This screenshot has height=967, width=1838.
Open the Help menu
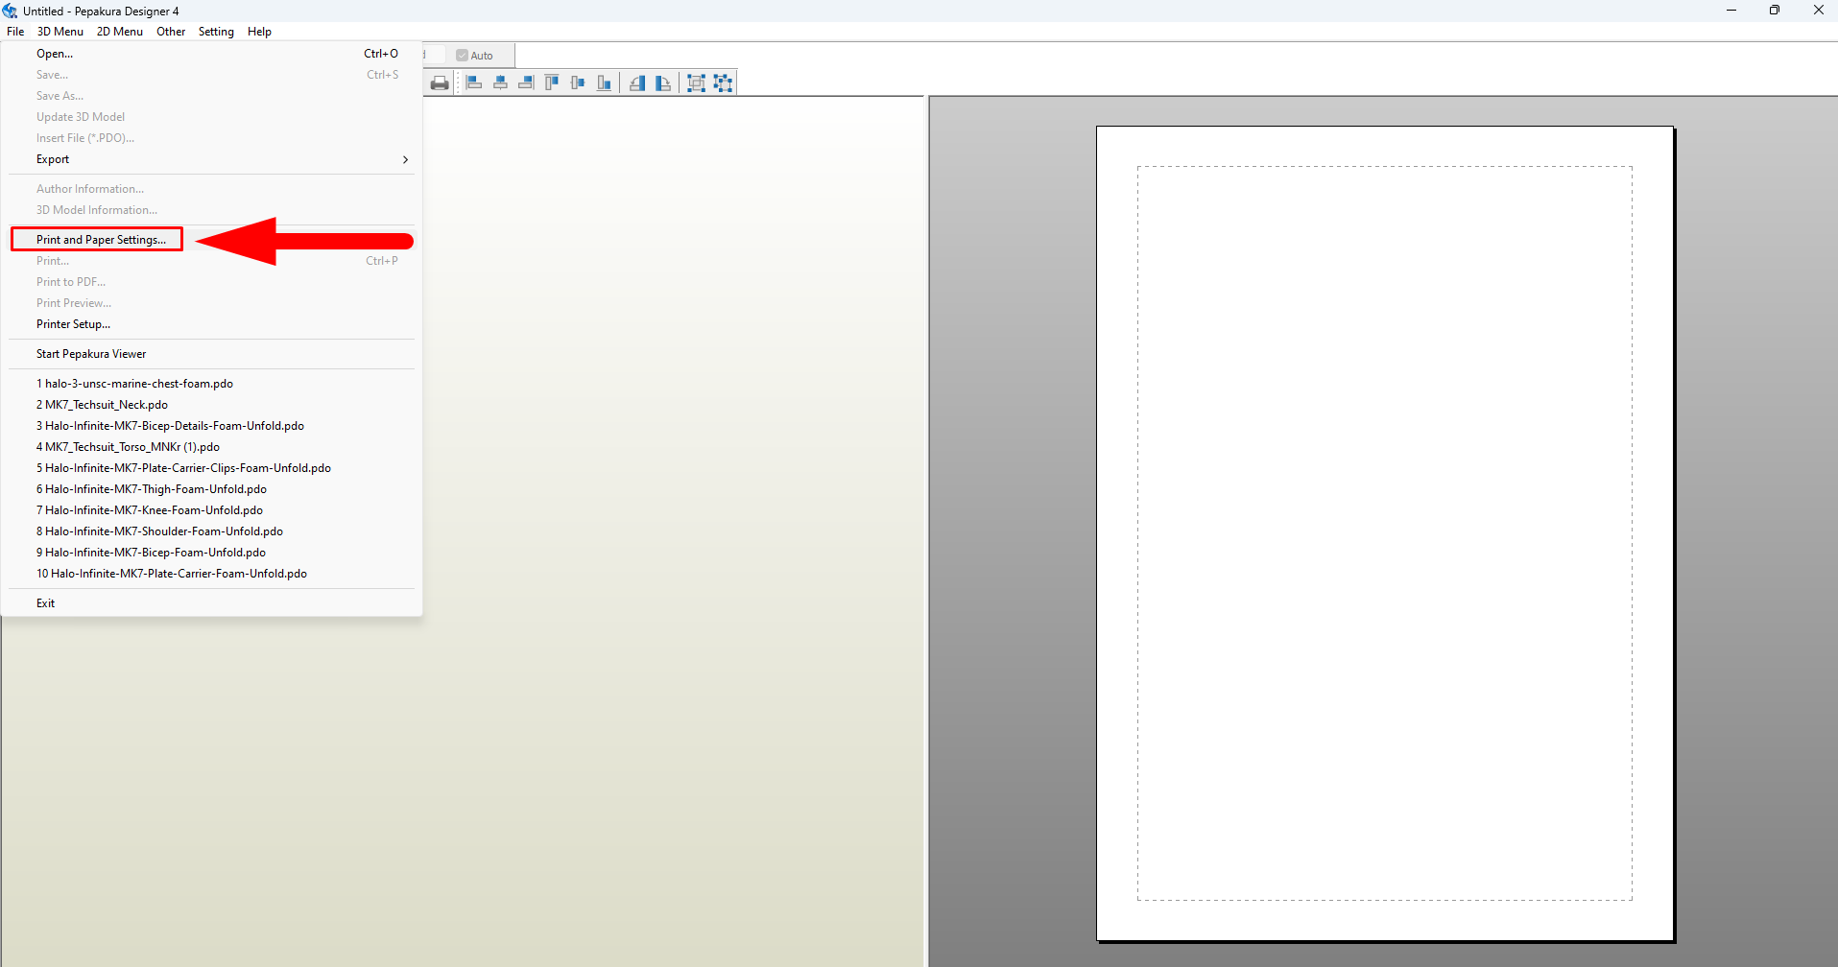259,32
